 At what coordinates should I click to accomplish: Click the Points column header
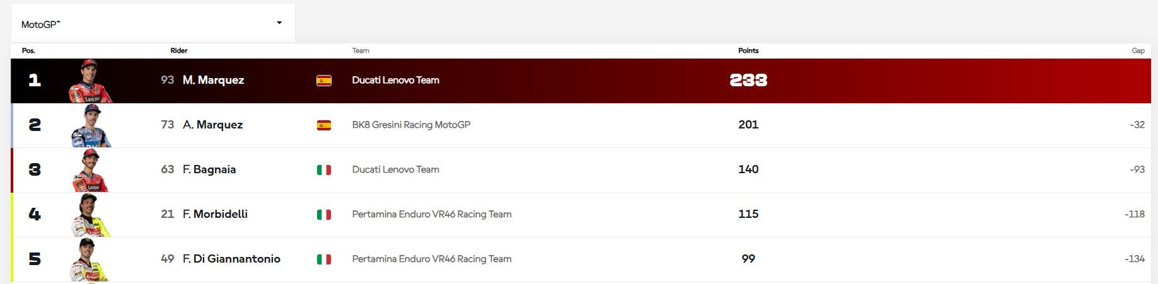click(x=748, y=50)
